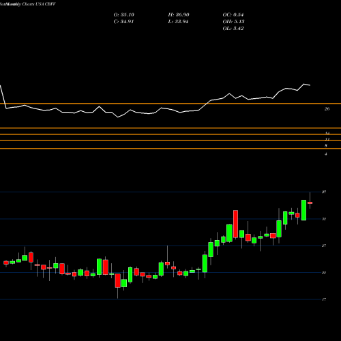Select the high value 'H: 36.90'
The image size is (341, 341).
[x=179, y=15]
